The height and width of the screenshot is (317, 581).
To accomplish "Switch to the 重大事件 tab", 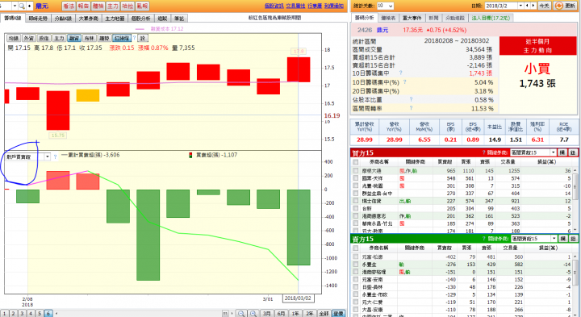I will 412,18.
